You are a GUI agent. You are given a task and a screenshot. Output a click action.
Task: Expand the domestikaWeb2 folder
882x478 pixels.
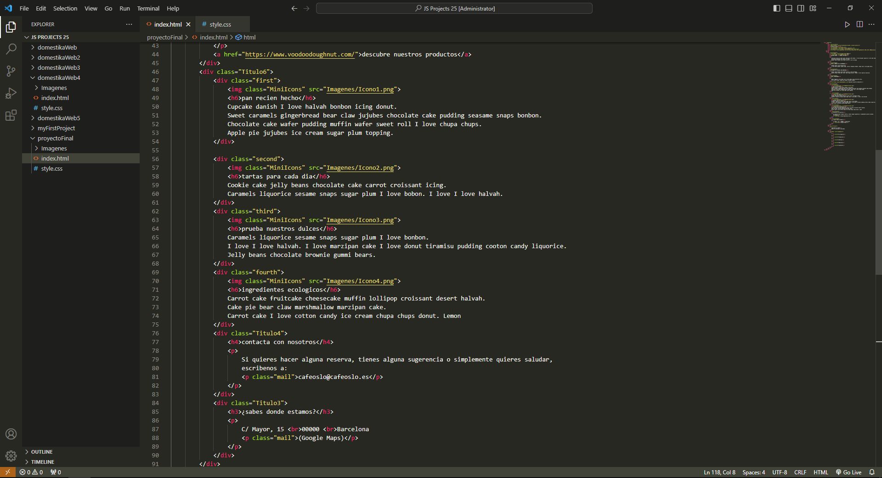click(81, 57)
